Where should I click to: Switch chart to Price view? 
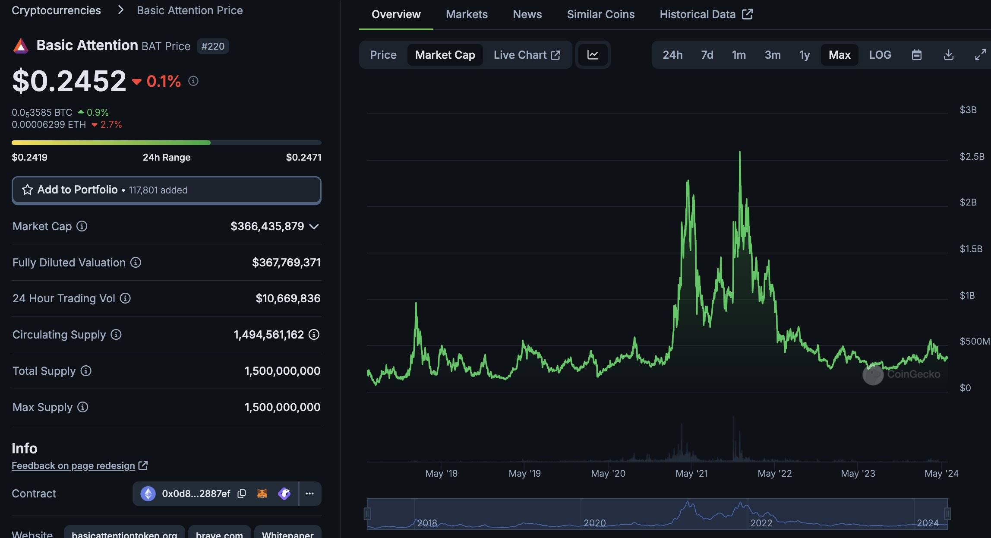(383, 55)
